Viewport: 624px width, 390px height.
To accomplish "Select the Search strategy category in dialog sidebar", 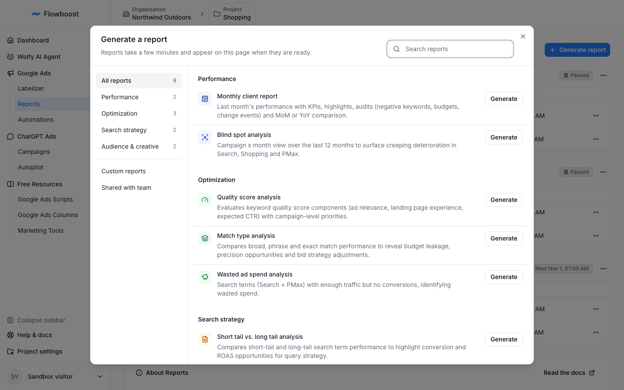I will coord(139,130).
